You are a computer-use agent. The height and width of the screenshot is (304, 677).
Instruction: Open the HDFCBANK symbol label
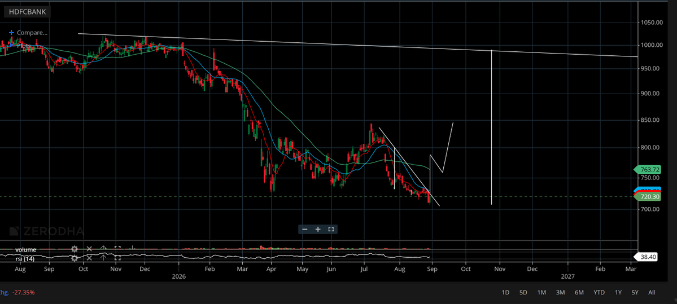[x=28, y=12]
